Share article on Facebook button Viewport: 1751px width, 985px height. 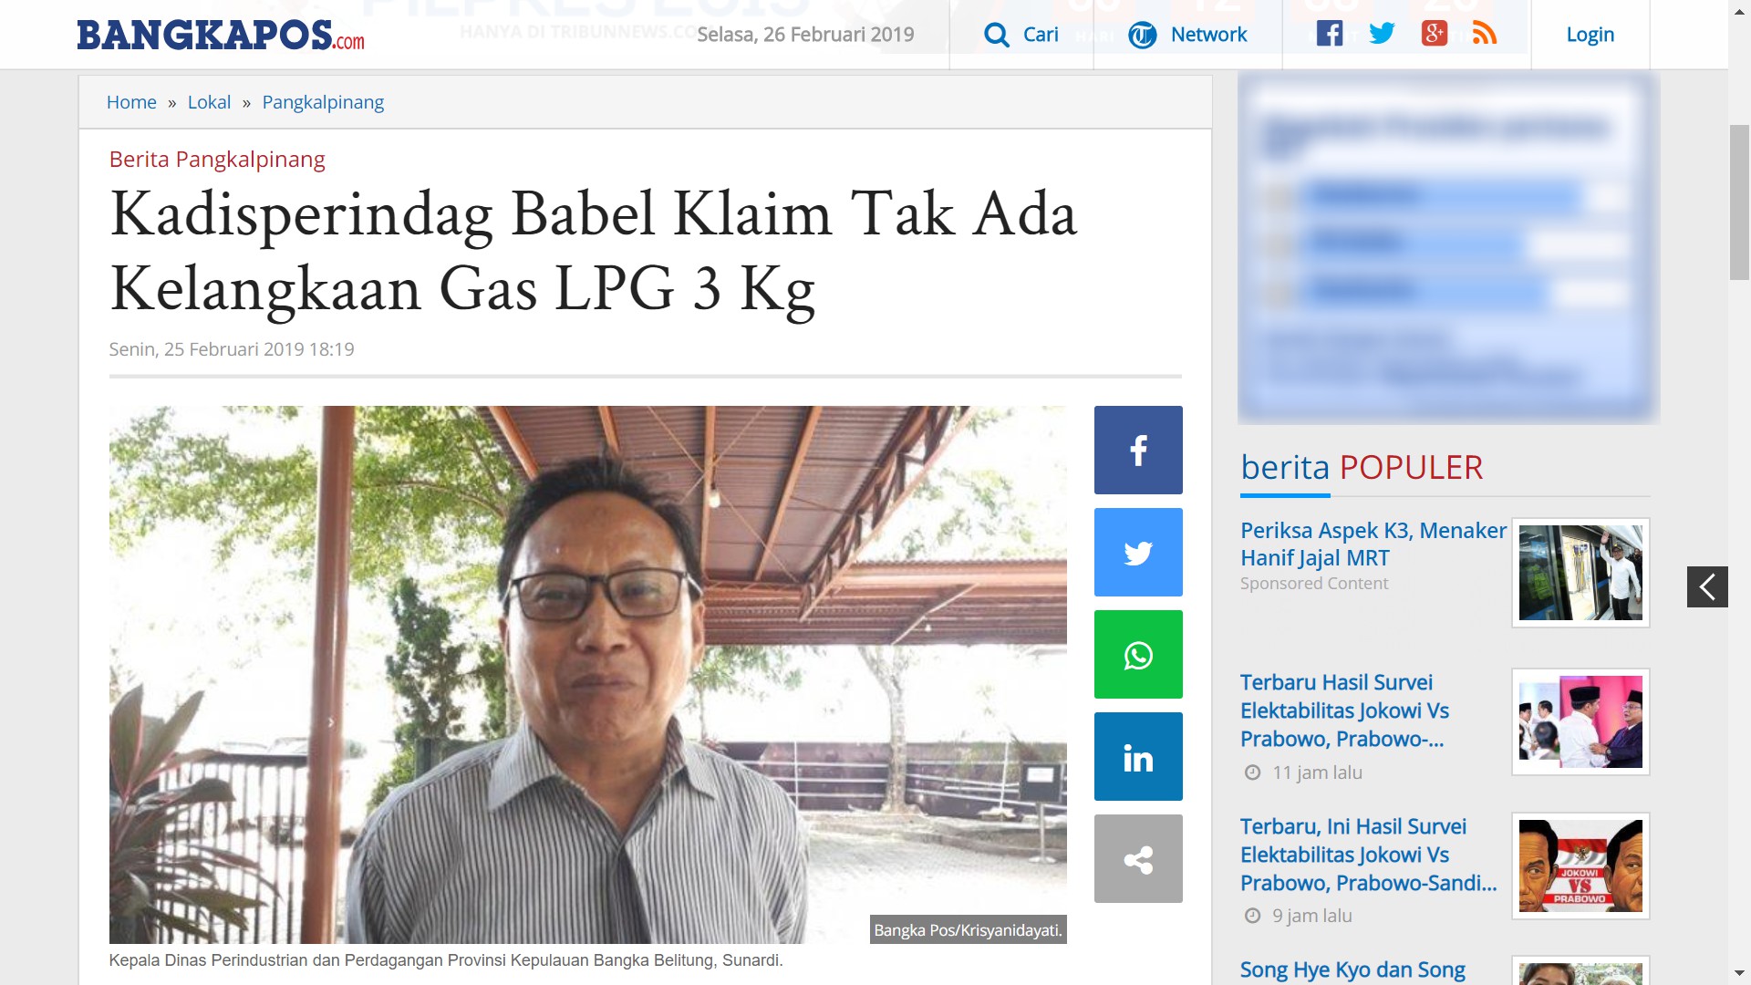(x=1138, y=450)
